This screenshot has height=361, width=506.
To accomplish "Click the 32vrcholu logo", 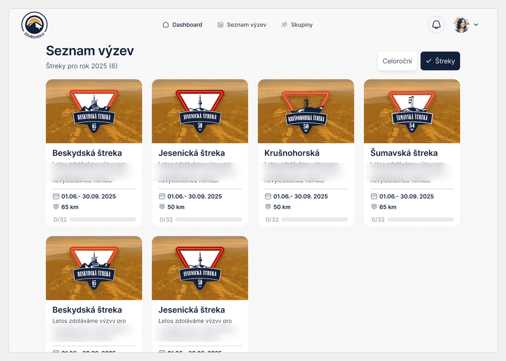I will (34, 25).
